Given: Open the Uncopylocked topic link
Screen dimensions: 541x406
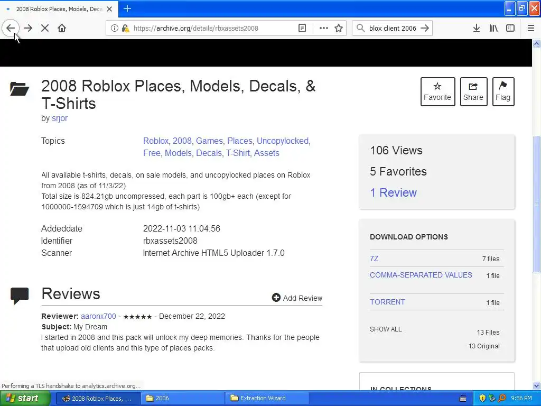Looking at the screenshot, I should click(x=283, y=141).
